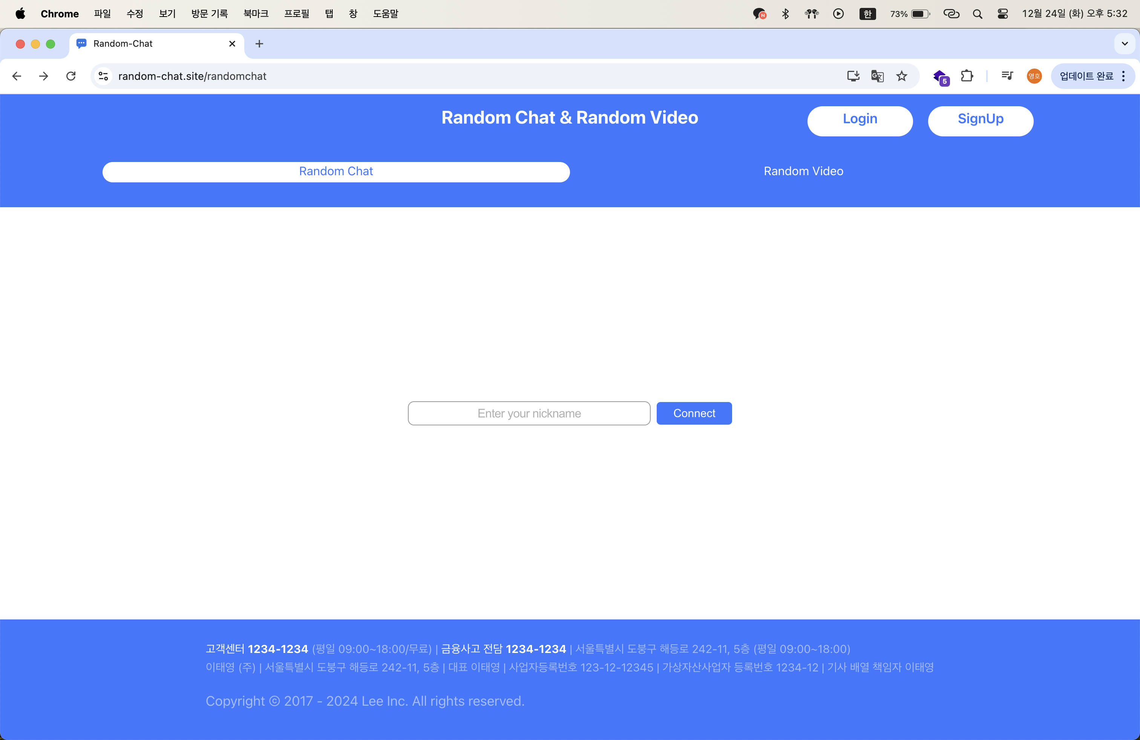The image size is (1140, 740).
Task: Open the Apple menu
Action: click(x=20, y=14)
